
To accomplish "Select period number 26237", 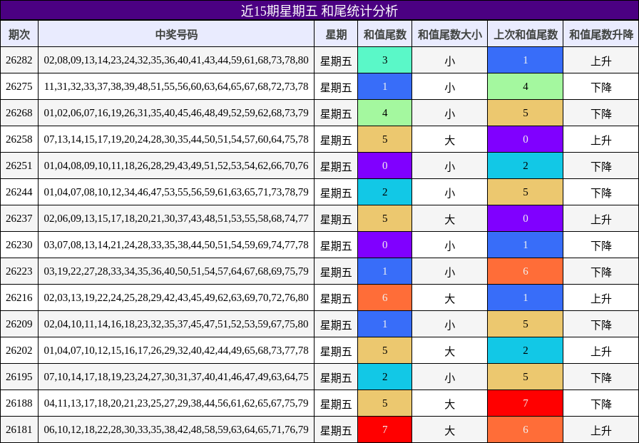I will [x=19, y=218].
